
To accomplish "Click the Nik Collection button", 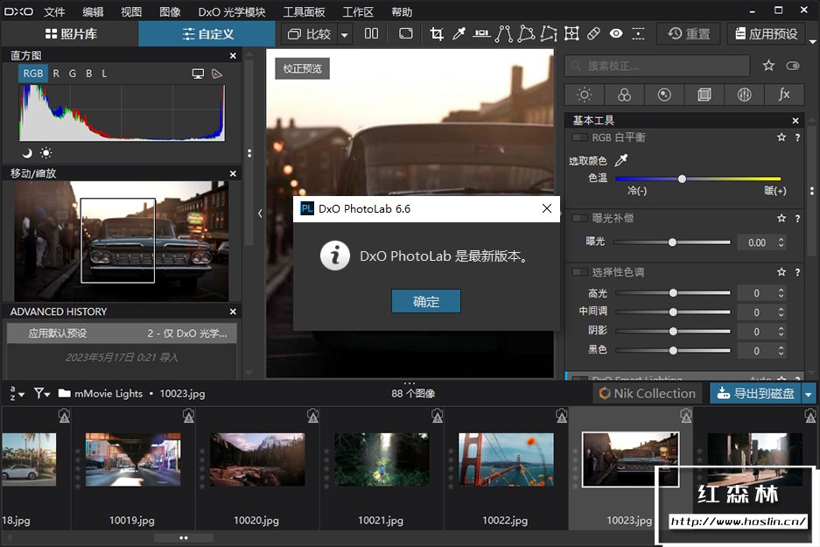I will pos(647,394).
